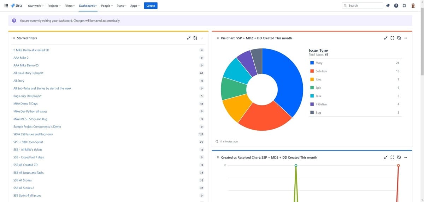Expand the Projects dropdown menu
This screenshot has width=424, height=202.
coord(54,6)
